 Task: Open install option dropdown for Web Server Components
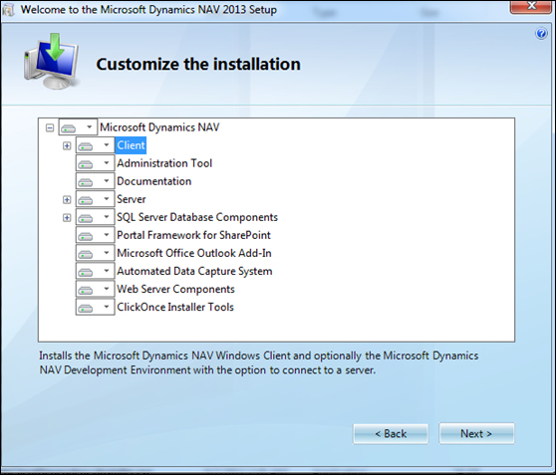click(95, 289)
